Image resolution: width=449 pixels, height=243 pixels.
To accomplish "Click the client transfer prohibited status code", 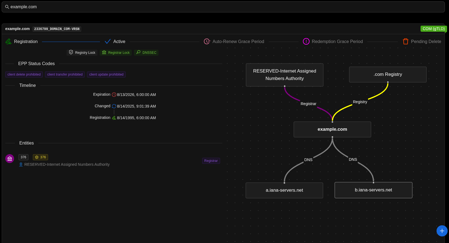I will pyautogui.click(x=65, y=74).
